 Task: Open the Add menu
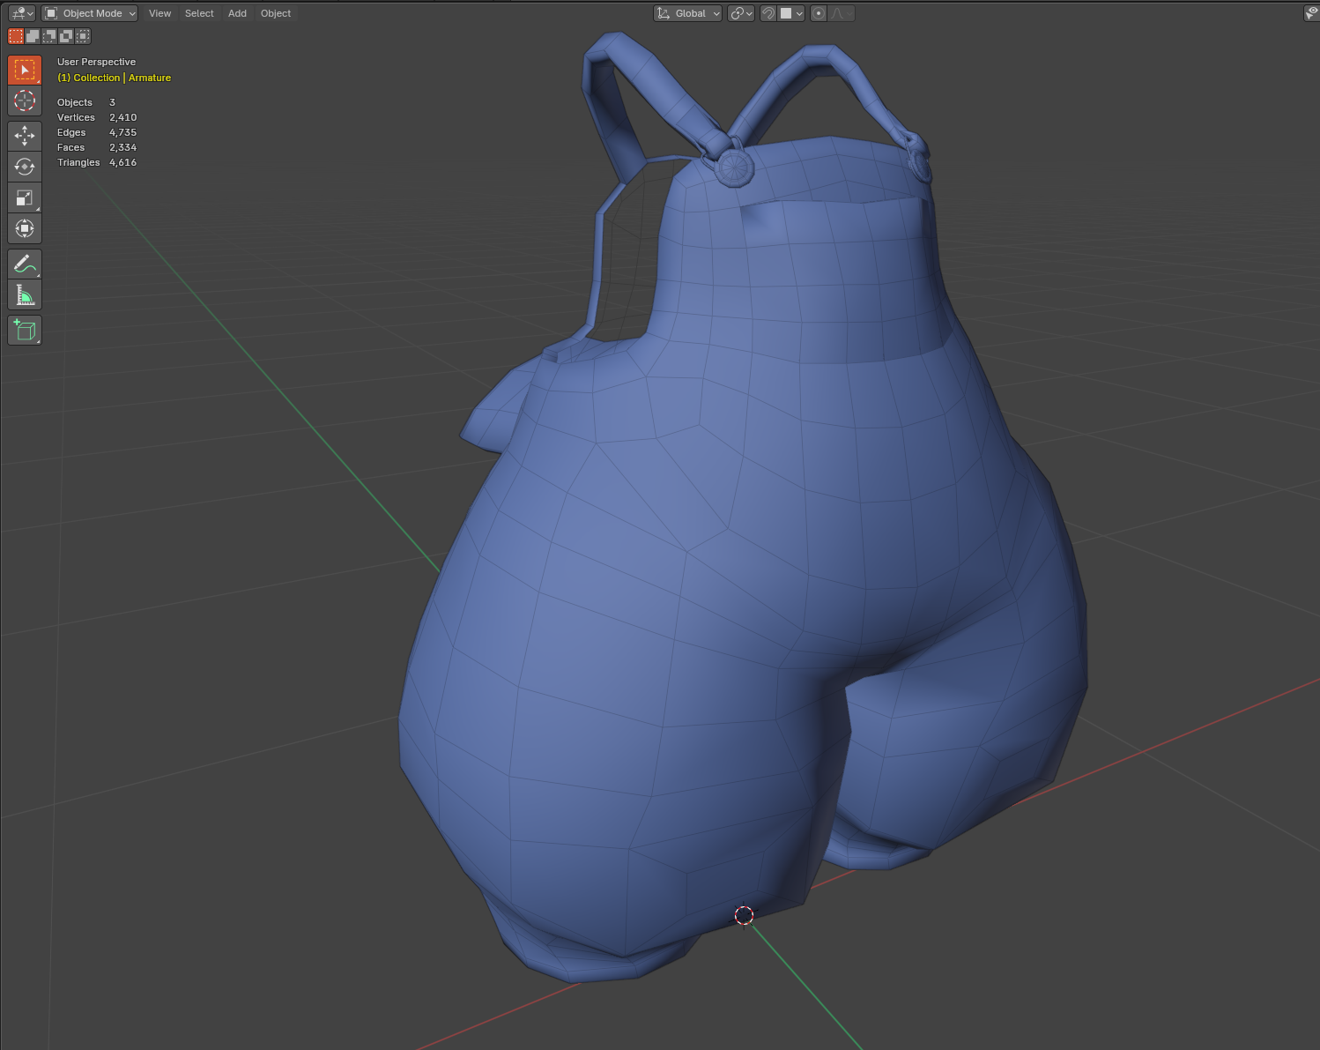click(237, 13)
